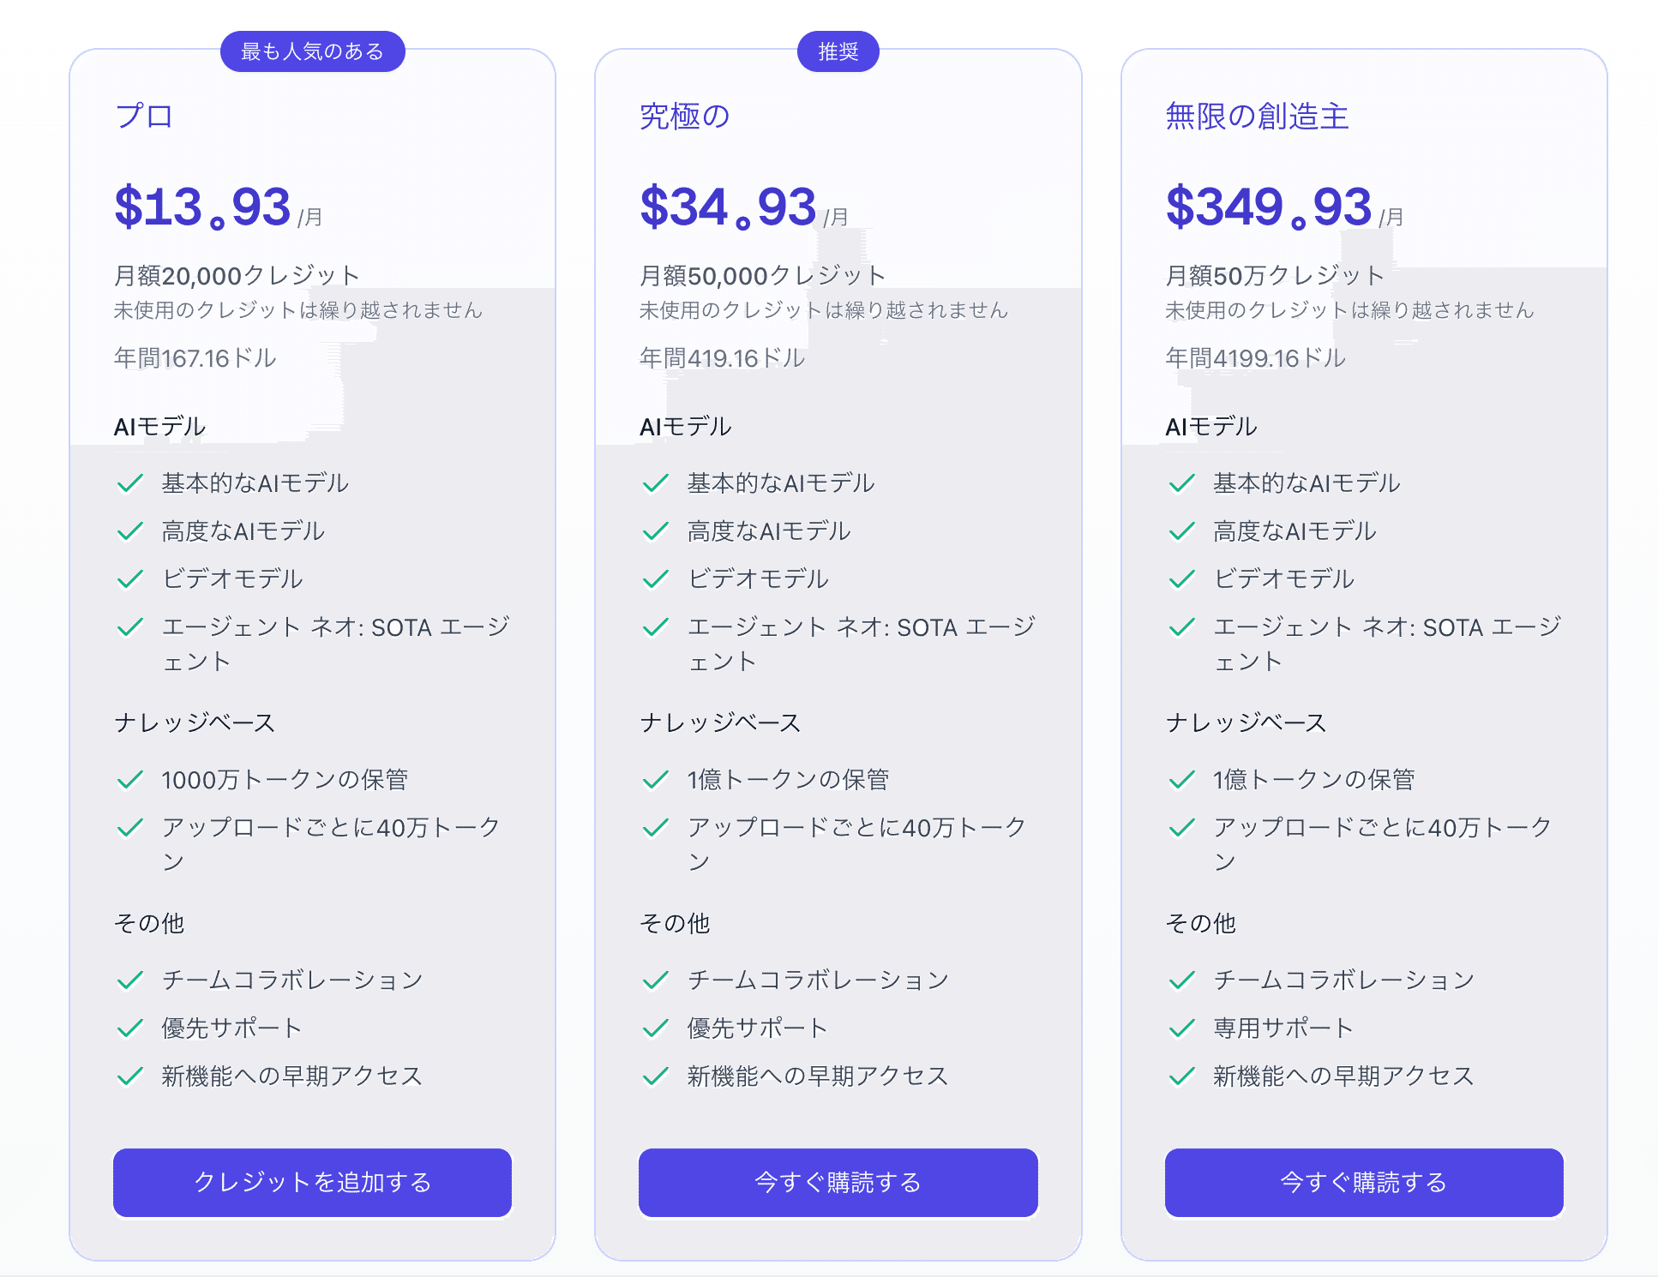Click 年間419.16ドル annual price text
This screenshot has width=1658, height=1277.
point(723,357)
